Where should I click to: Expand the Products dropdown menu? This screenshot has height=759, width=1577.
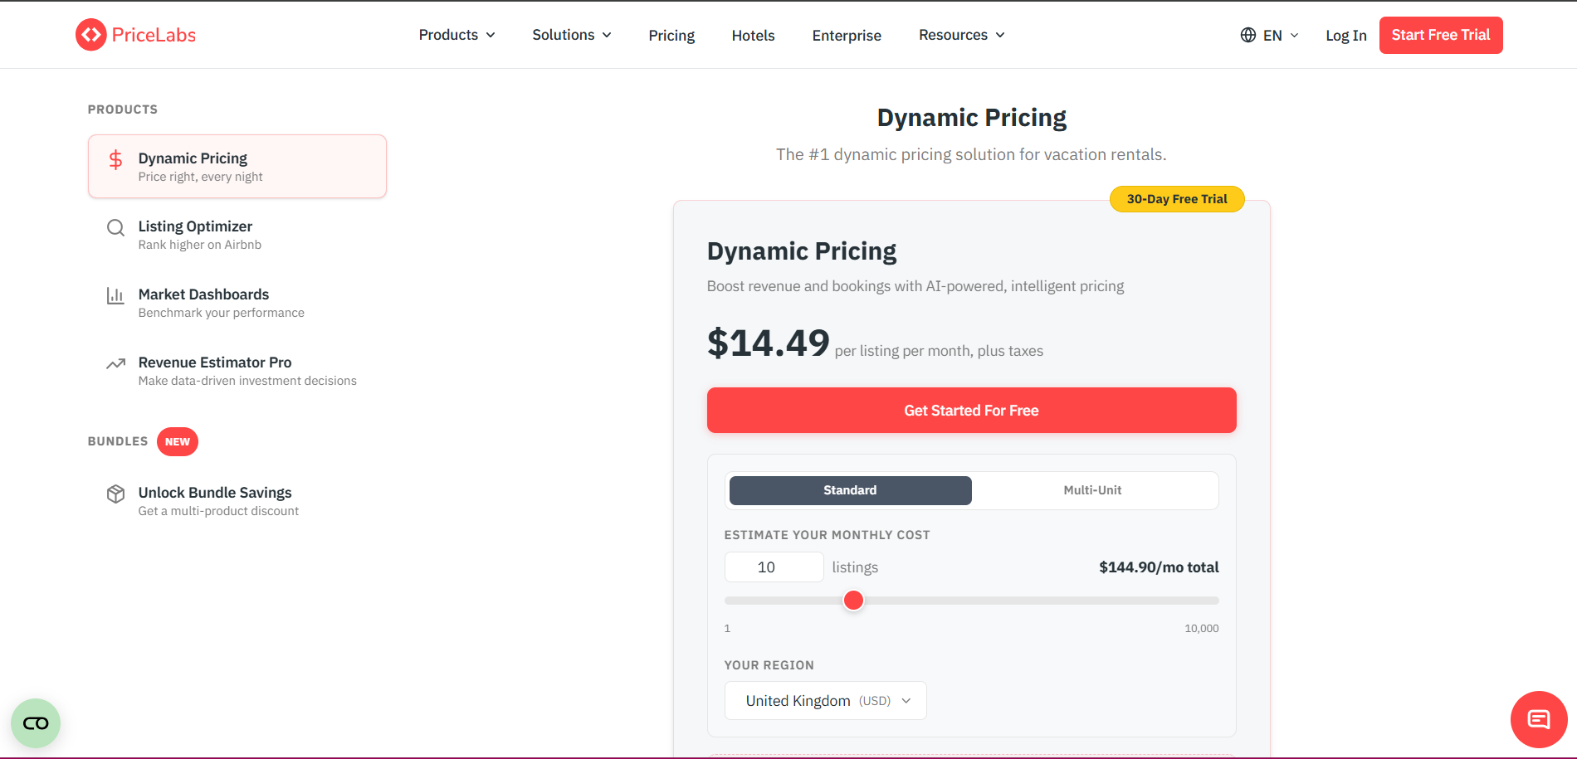[x=456, y=35]
